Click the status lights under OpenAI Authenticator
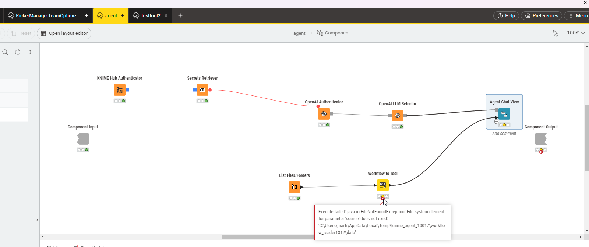Screen dimensions: 589x247 tap(324, 125)
